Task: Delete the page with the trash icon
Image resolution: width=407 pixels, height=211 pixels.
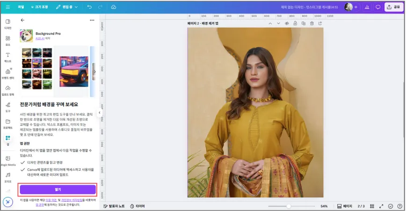Action: (312, 23)
